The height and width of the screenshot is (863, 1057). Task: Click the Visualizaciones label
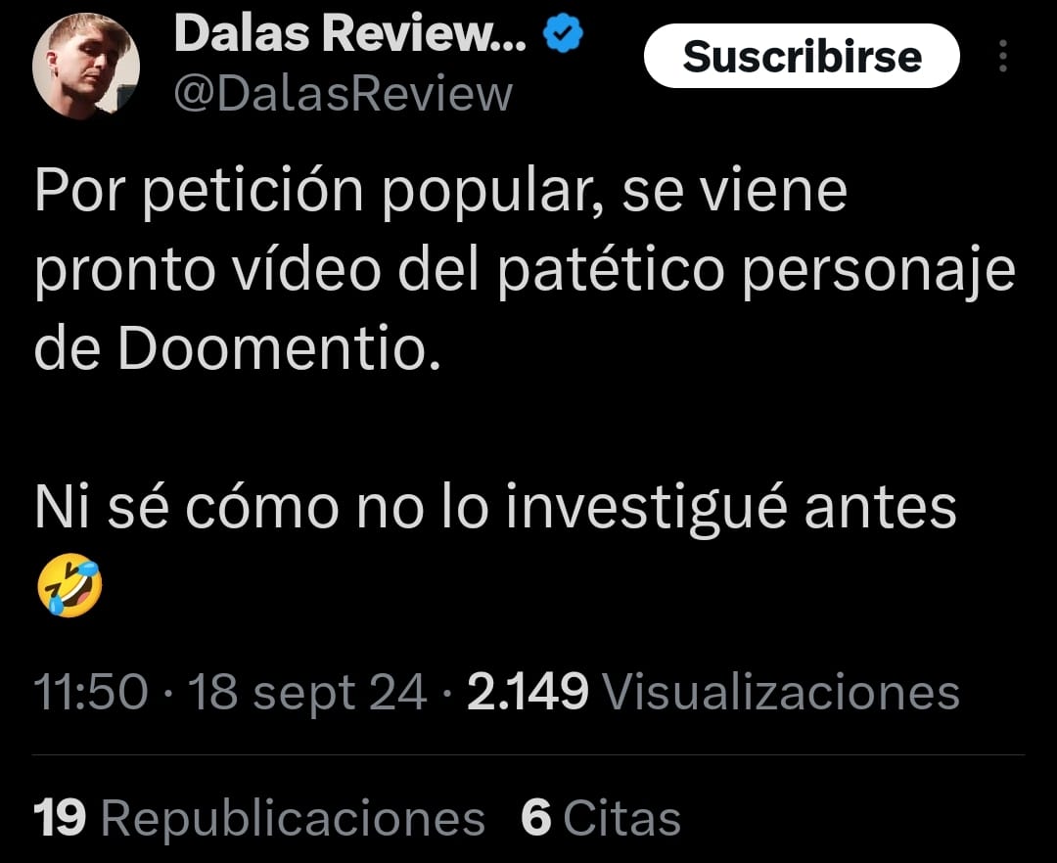pyautogui.click(x=781, y=692)
